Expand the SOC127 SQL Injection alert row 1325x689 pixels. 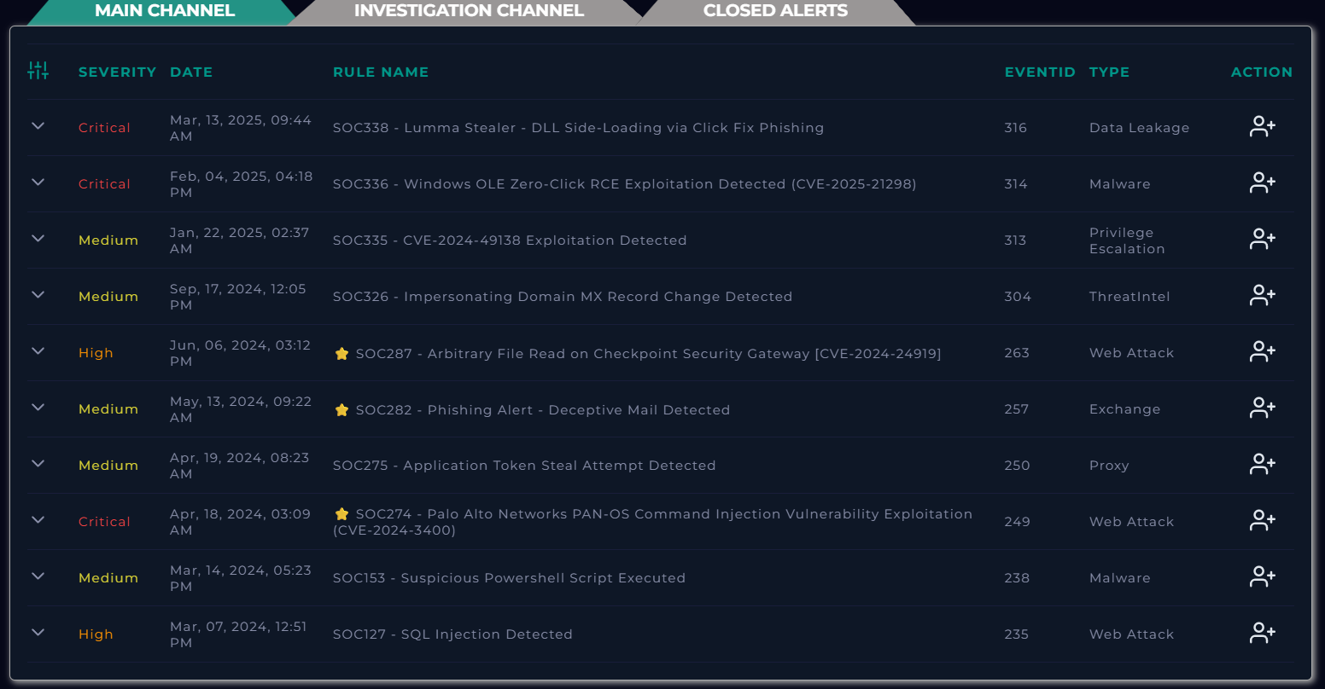pos(38,633)
